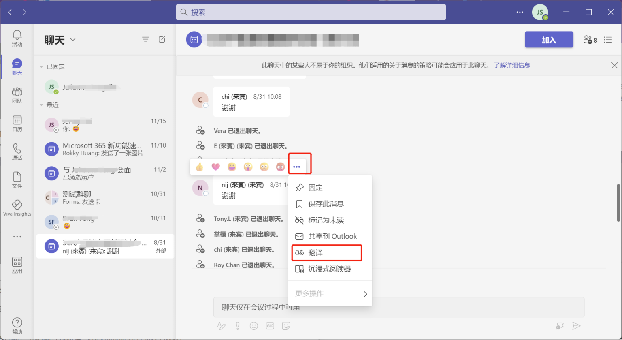Image resolution: width=622 pixels, height=340 pixels.
Task: Collapse the 已固定 pinned section
Action: [41, 66]
